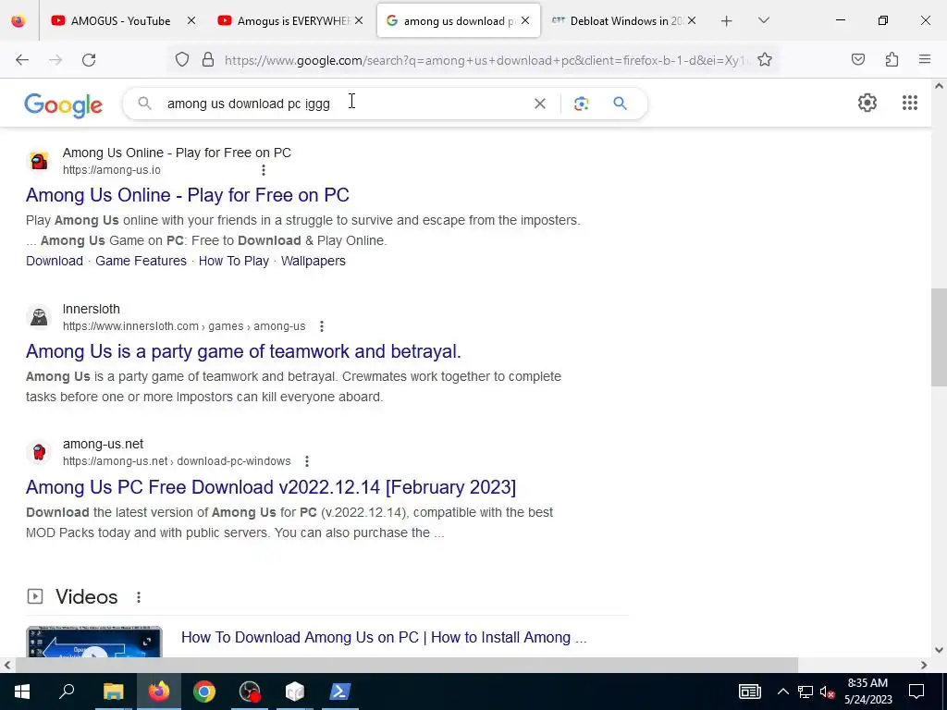
Task: Go to Google homepage via logo
Action: point(64,105)
